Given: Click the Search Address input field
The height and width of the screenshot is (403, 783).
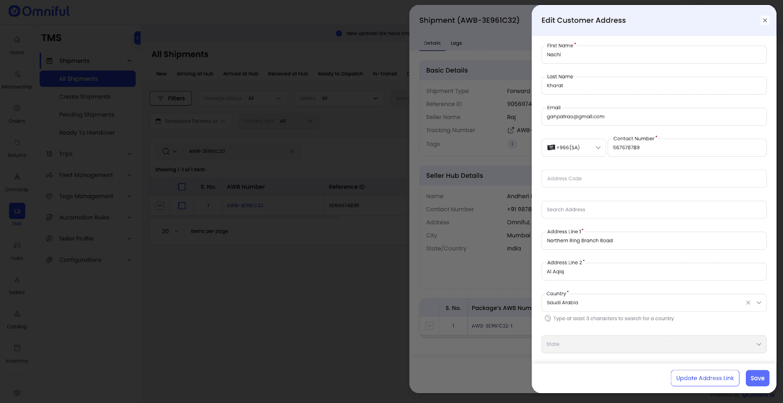Looking at the screenshot, I should point(653,210).
